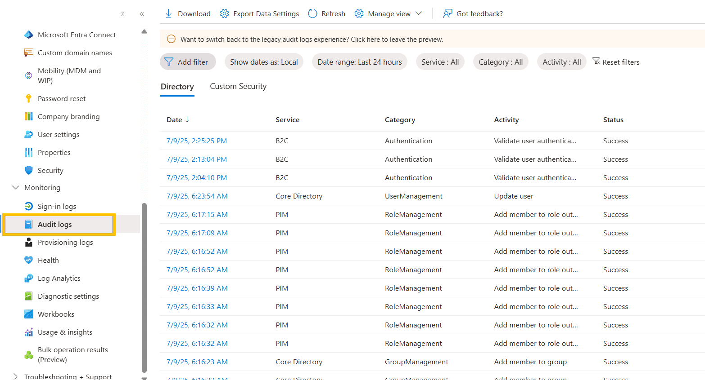Select the Provisioning logs icon
Viewport: 705px width, 380px height.
coord(28,242)
